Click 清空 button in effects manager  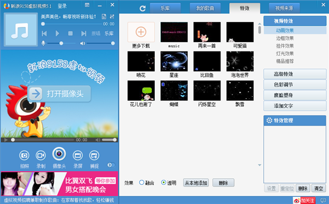click(319, 189)
